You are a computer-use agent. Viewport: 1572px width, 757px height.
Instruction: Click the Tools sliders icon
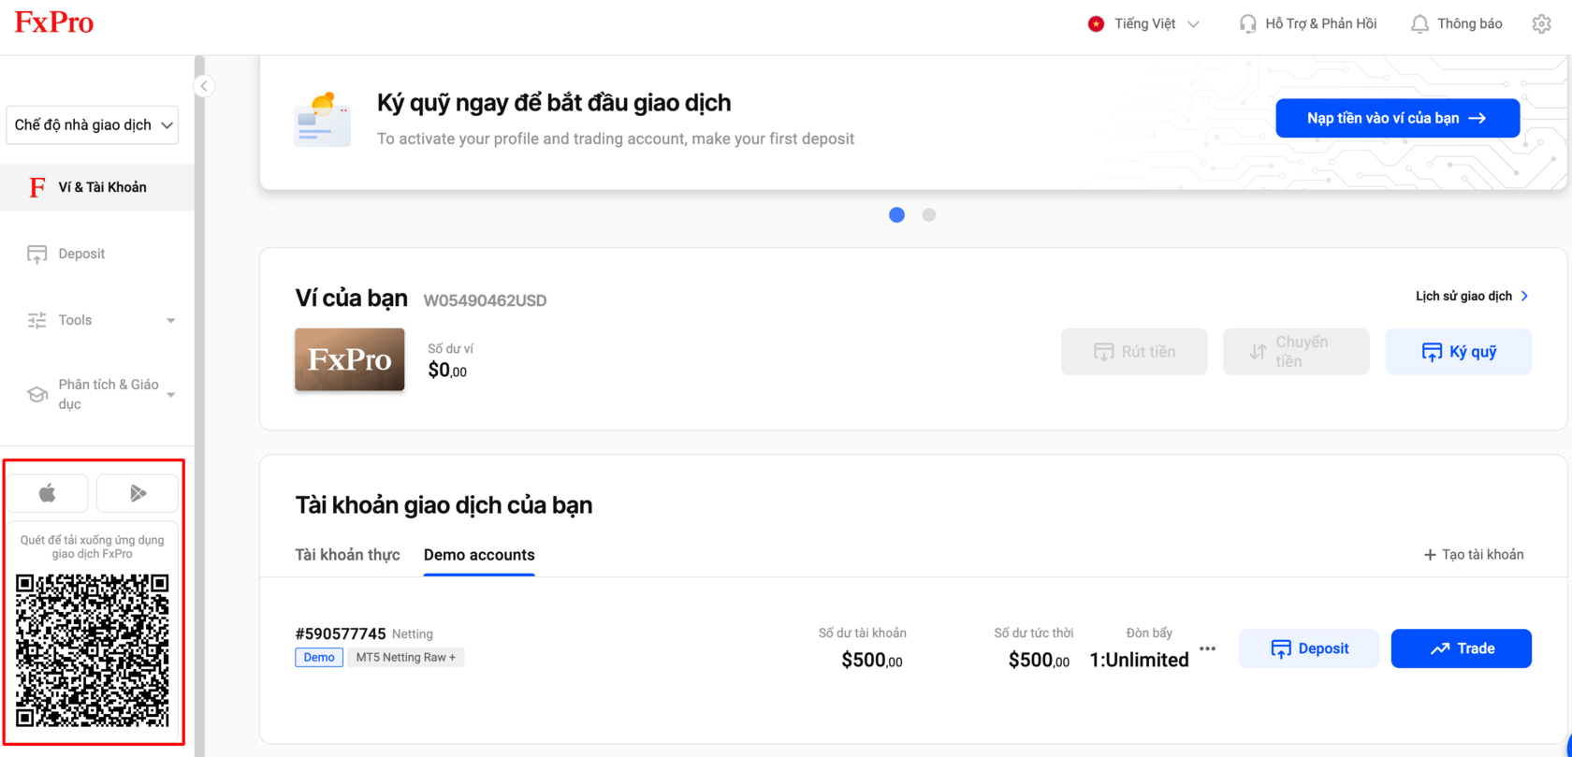click(37, 321)
